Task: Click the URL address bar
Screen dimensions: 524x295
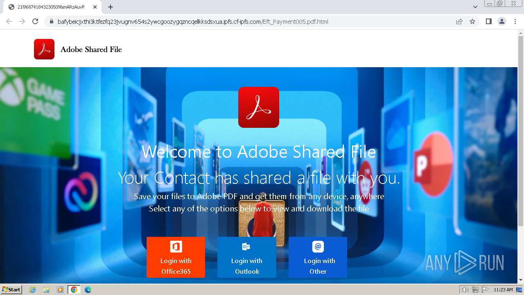Action: coord(254,22)
